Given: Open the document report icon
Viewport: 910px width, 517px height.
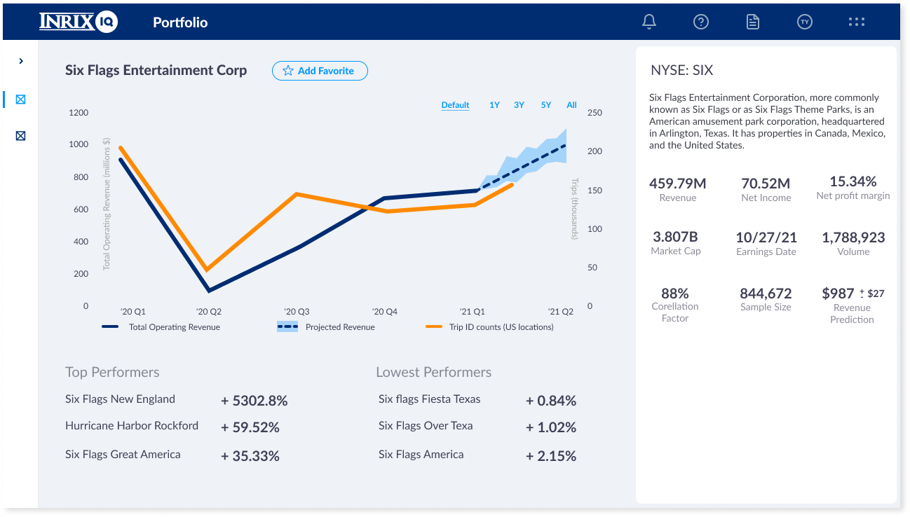Looking at the screenshot, I should (x=752, y=22).
